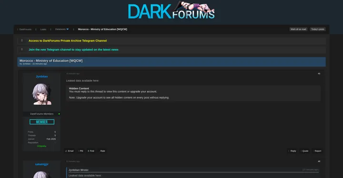This screenshot has height=178, width=343.
Task: Click the #1 post number permalink
Action: point(319,74)
